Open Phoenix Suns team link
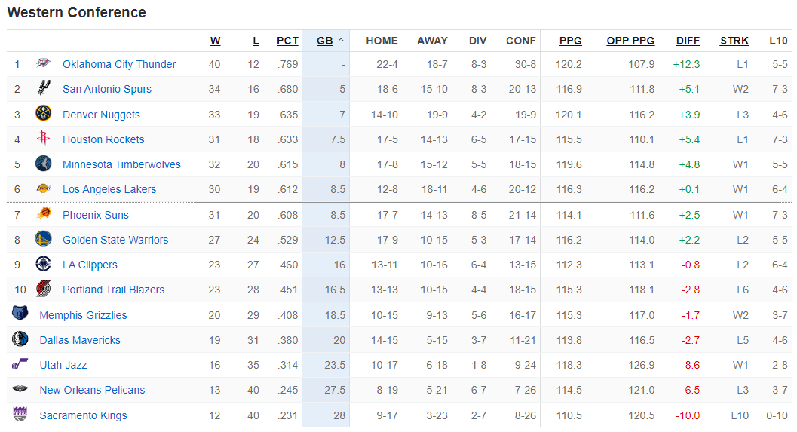Viewport: 797px width, 432px height. 96,215
